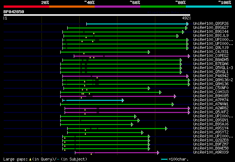Select the white BP042850 query sequence bar

tap(97, 15)
